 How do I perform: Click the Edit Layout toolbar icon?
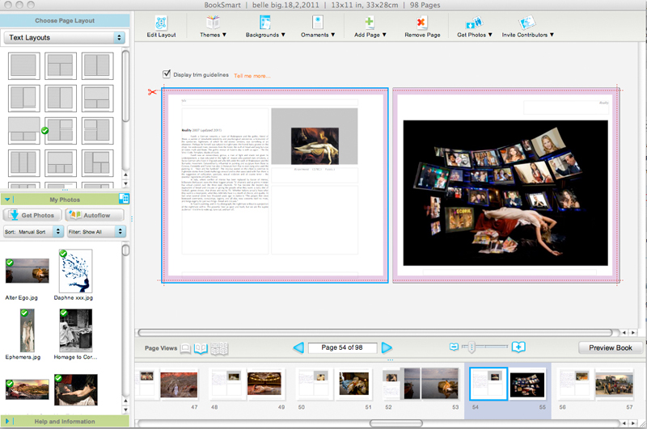(163, 23)
